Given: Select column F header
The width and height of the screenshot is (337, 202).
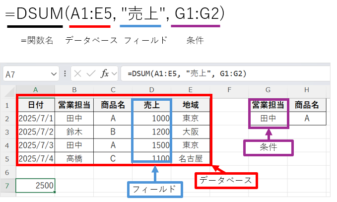Looking at the screenshot, I should click(x=229, y=90).
